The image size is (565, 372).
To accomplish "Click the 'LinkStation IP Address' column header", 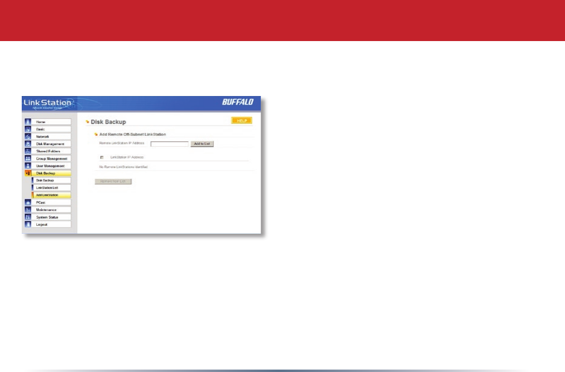I will (x=127, y=157).
